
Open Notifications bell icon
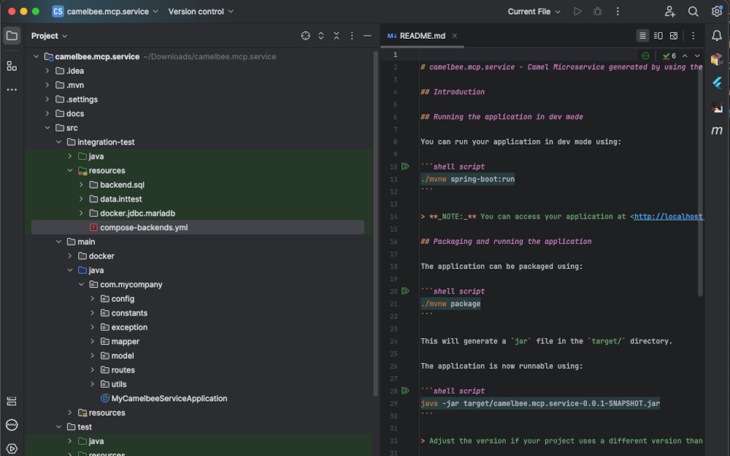pos(717,36)
